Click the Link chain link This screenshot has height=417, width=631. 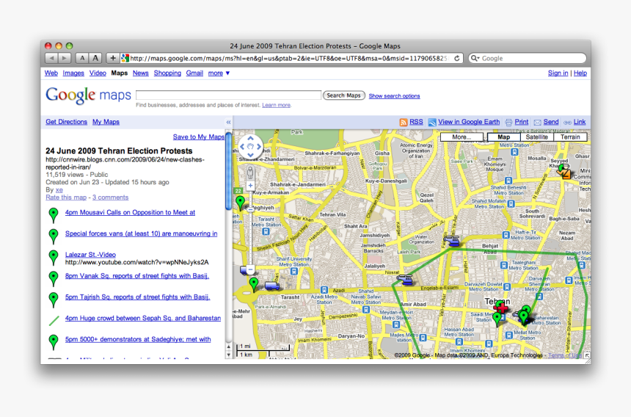pyautogui.click(x=580, y=122)
